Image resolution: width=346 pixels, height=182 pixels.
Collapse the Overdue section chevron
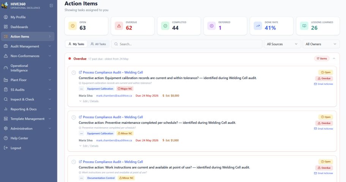pyautogui.click(x=334, y=59)
